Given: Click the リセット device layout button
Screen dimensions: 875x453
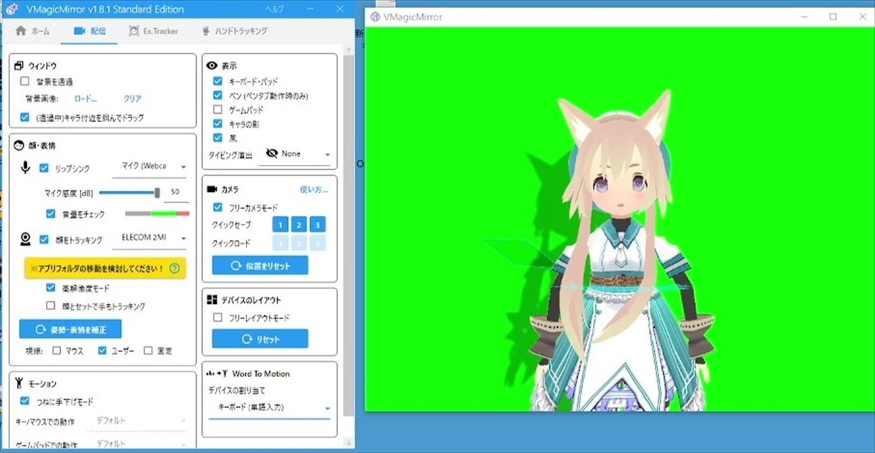Looking at the screenshot, I should pyautogui.click(x=260, y=339).
